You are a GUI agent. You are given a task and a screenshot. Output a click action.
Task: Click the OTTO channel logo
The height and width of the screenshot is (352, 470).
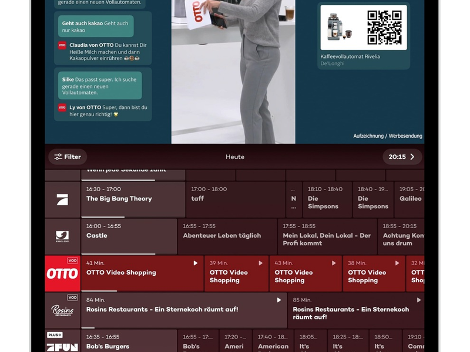62,273
